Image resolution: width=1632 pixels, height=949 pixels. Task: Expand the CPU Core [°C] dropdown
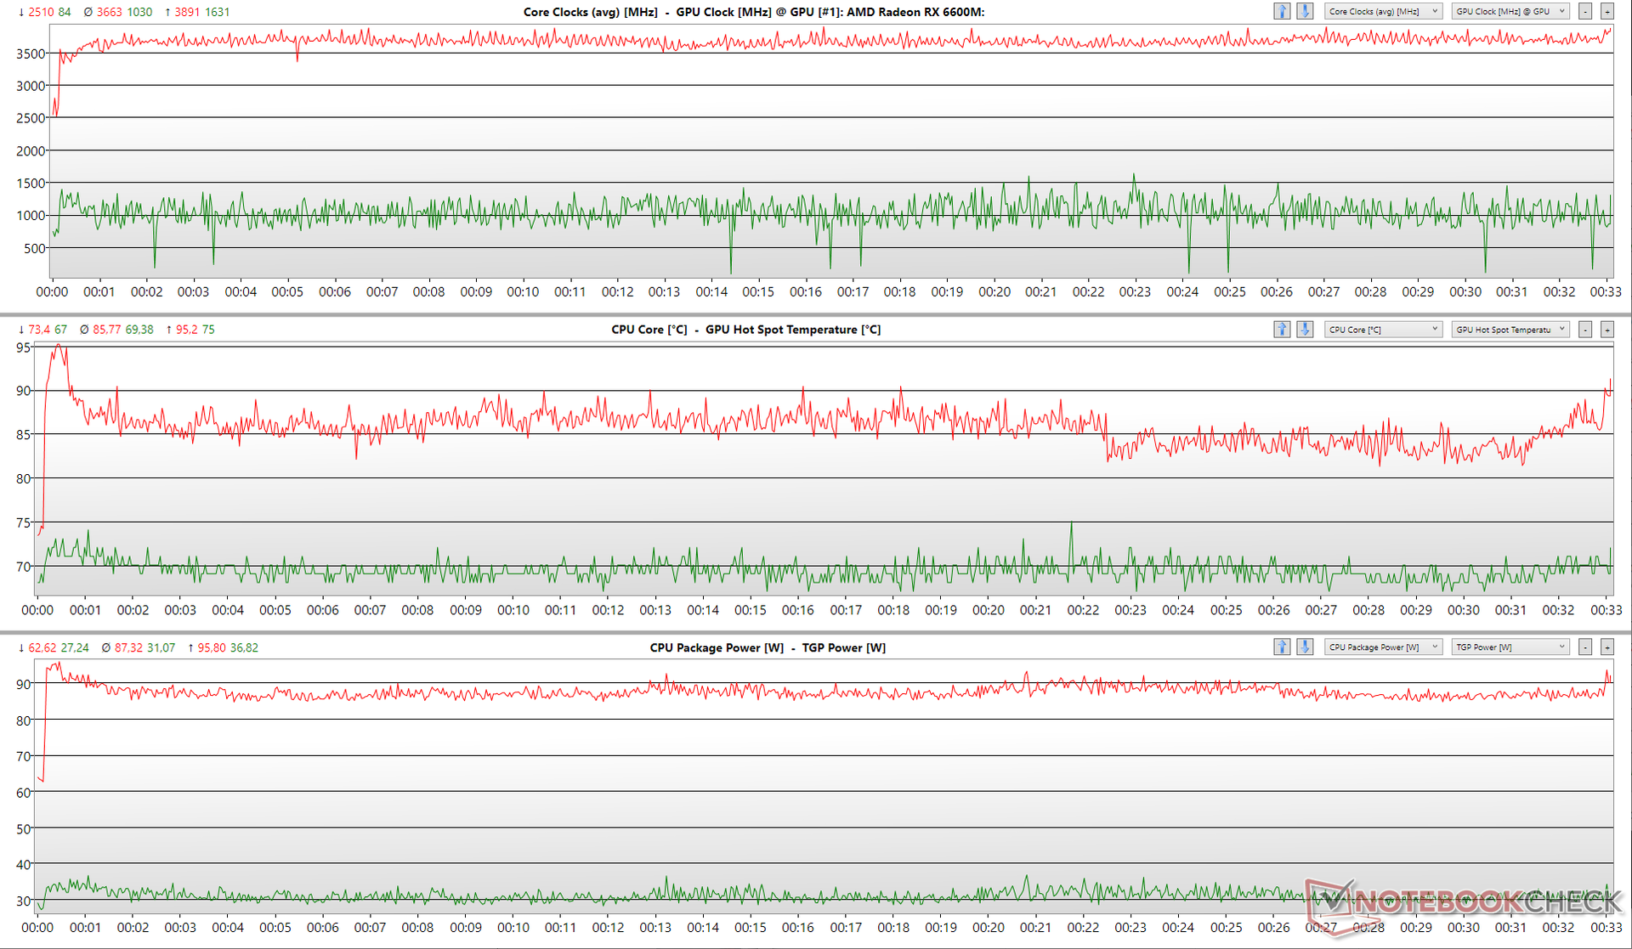(x=1383, y=330)
